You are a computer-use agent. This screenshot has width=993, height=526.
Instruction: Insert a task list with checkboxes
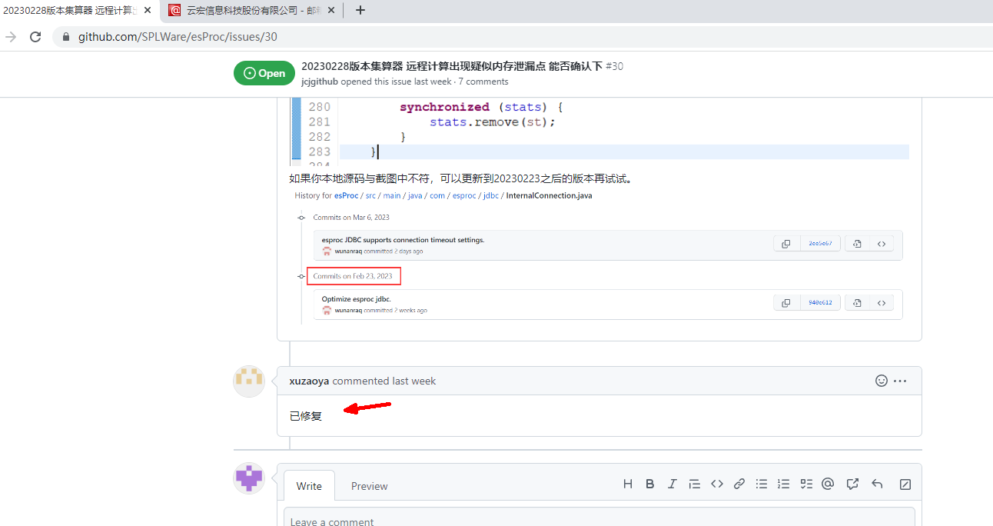coord(806,484)
